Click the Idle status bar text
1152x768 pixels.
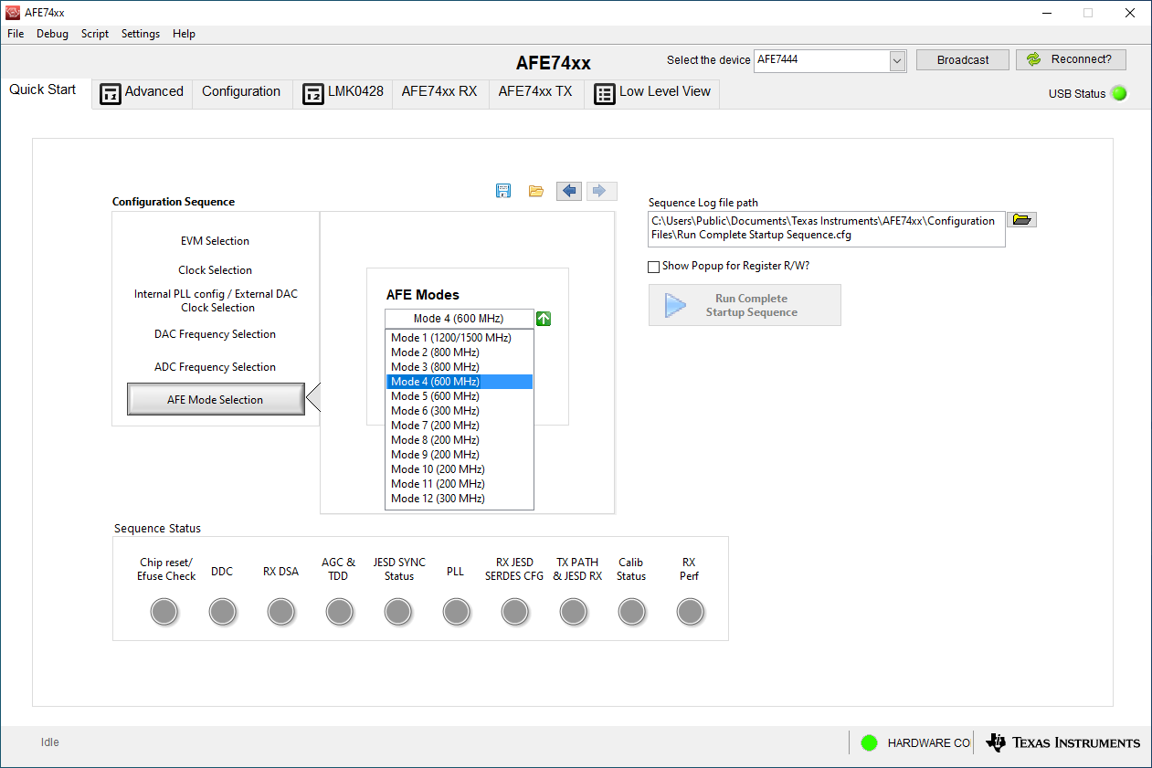pos(50,742)
